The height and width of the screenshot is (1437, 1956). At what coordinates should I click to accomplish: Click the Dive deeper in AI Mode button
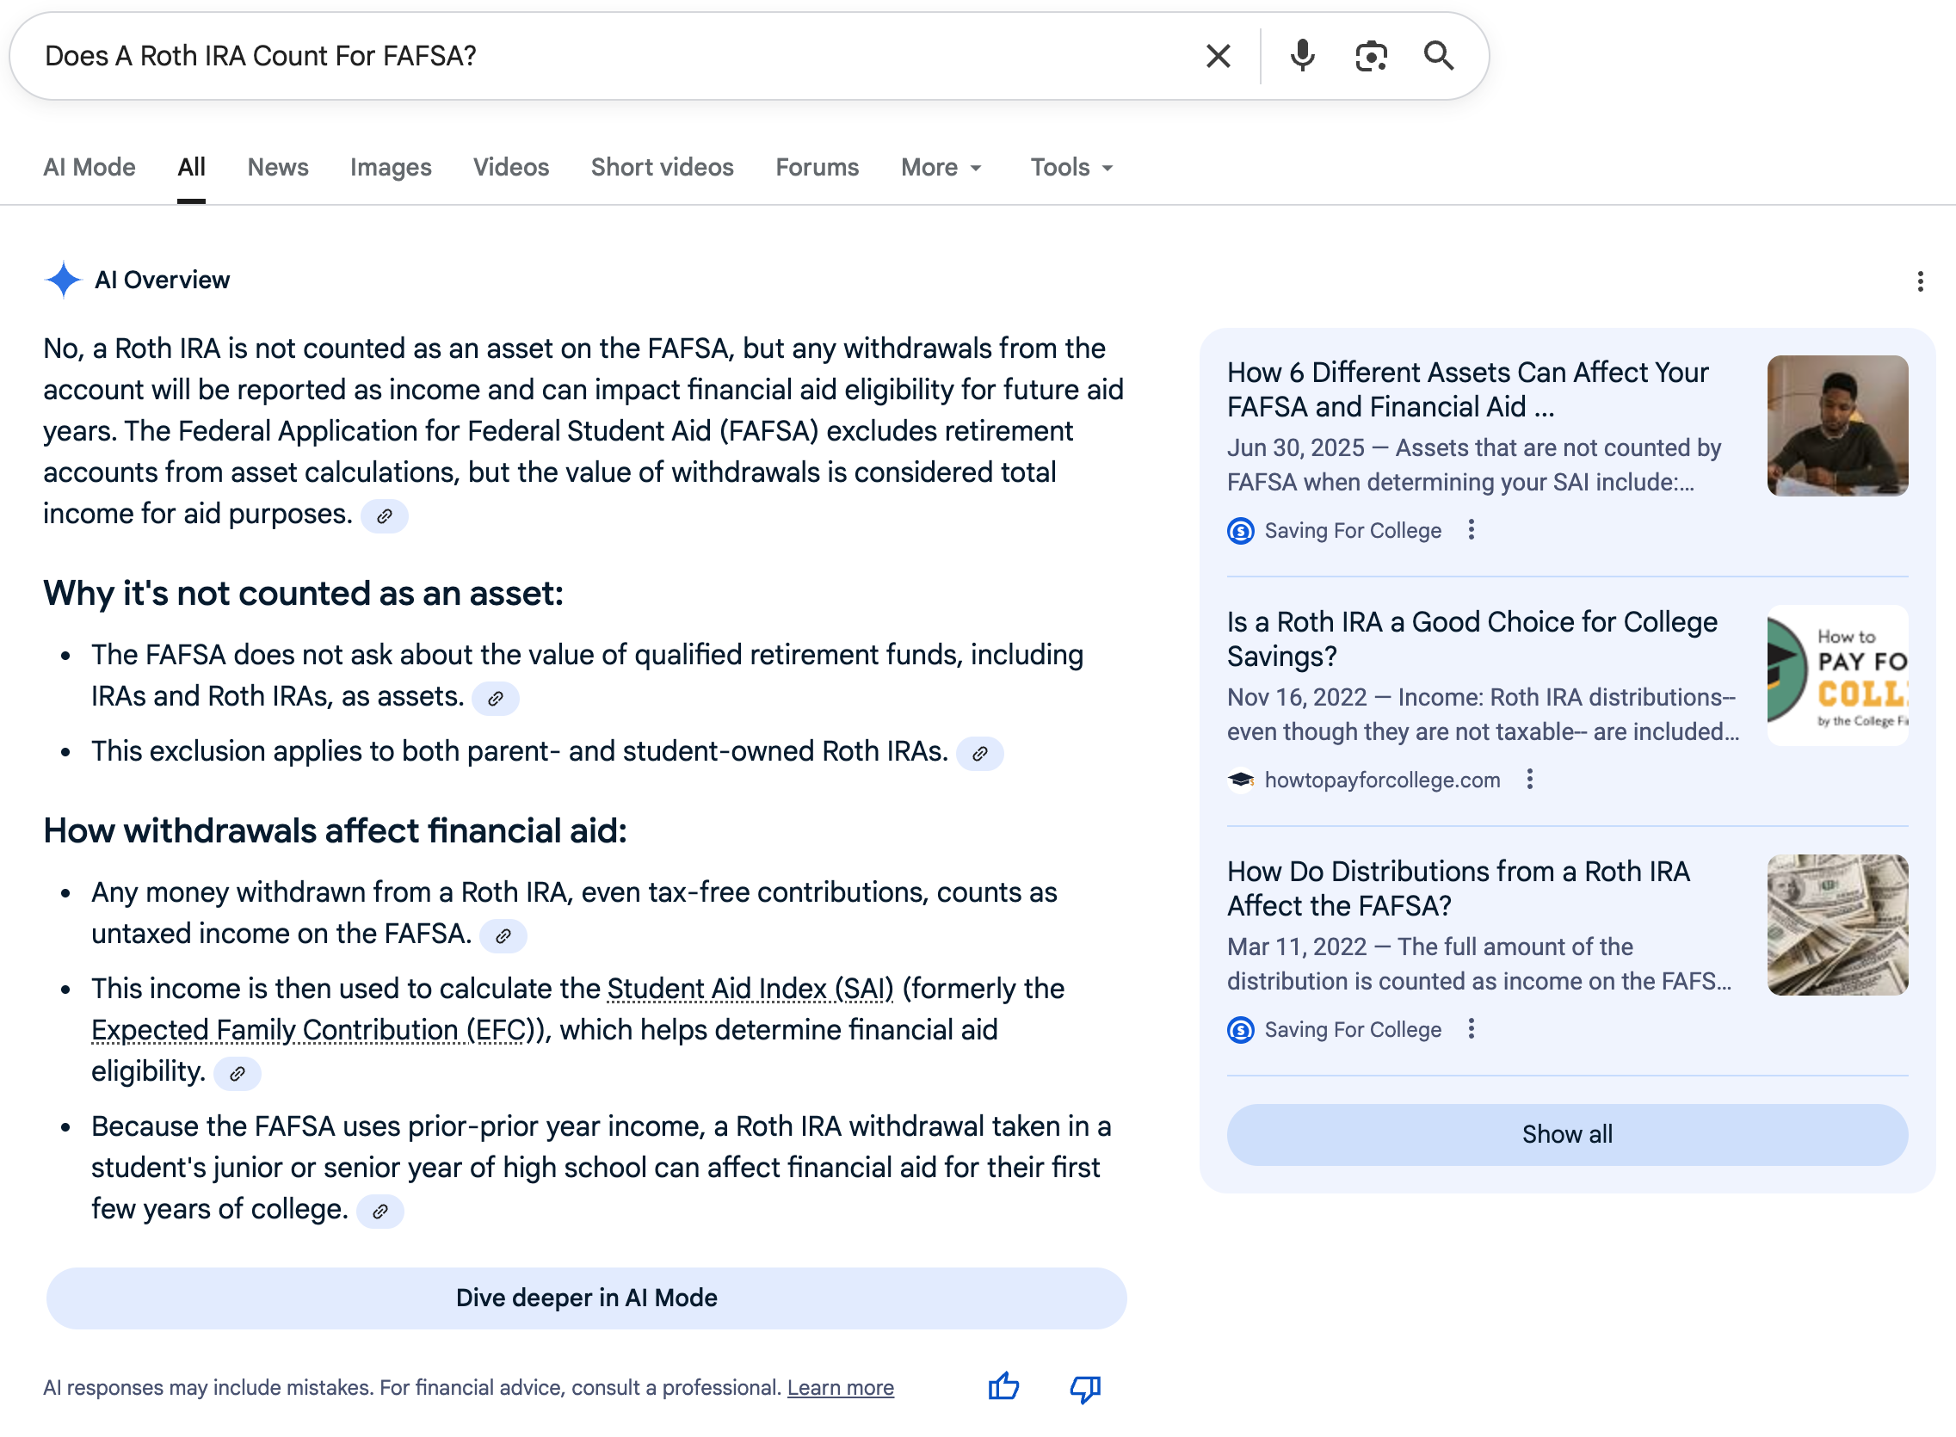(x=586, y=1298)
